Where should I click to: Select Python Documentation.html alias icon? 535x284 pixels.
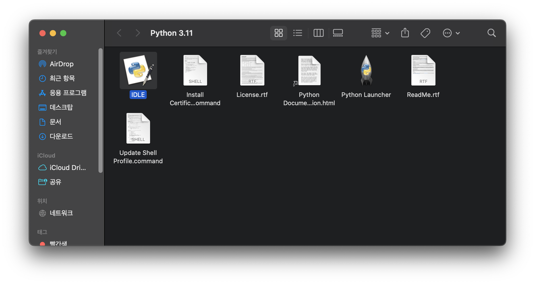(309, 70)
